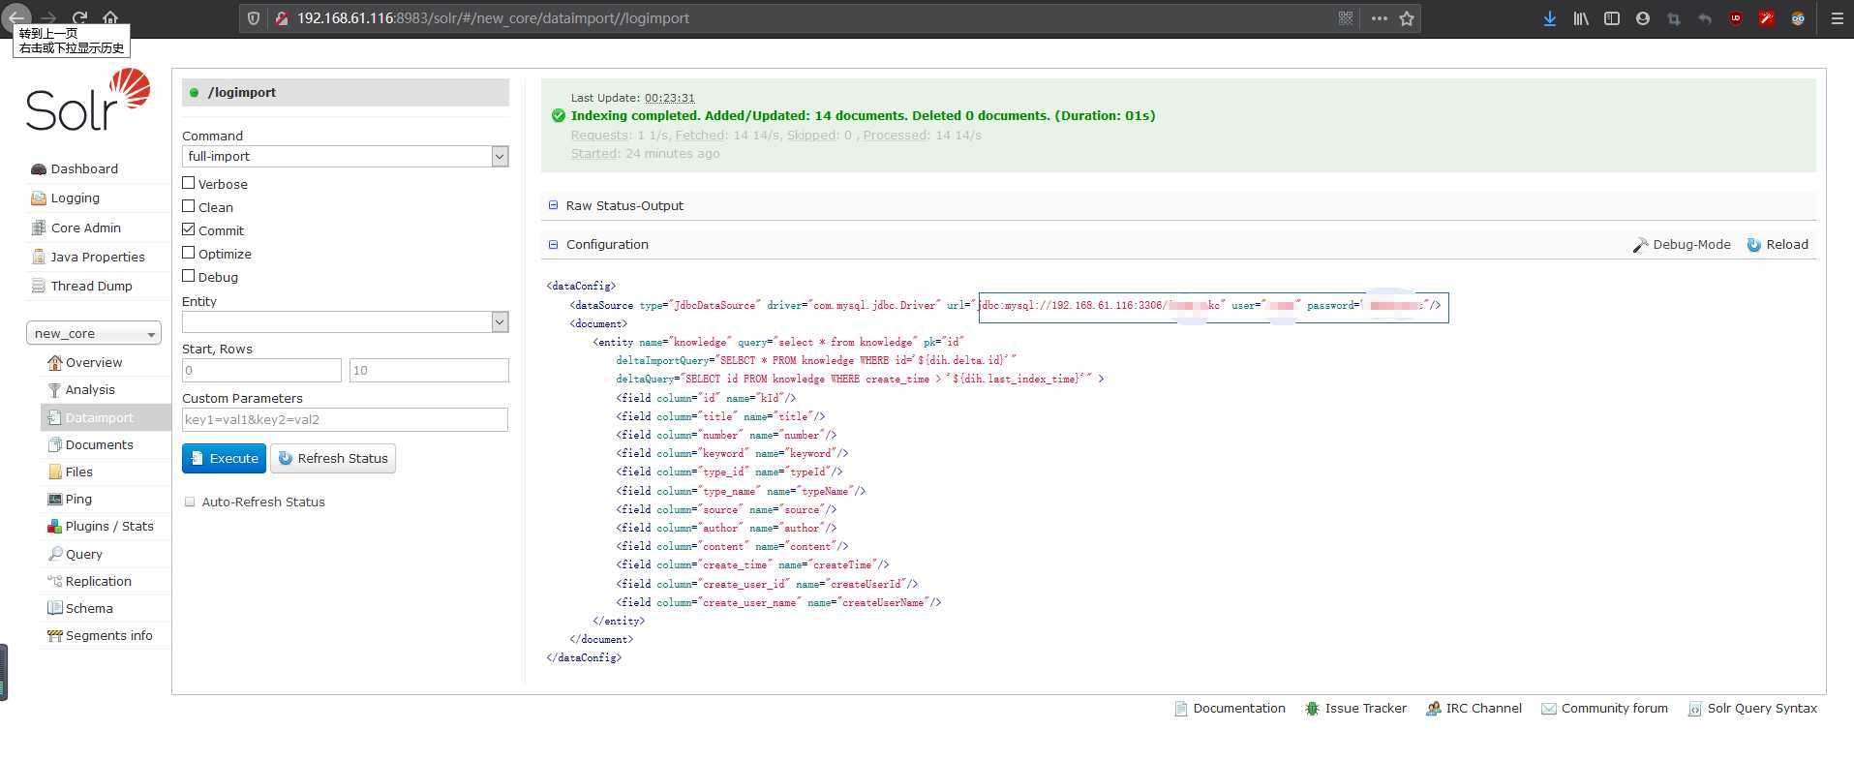Open the downloads arrow icon
This screenshot has width=1854, height=761.
(1549, 18)
